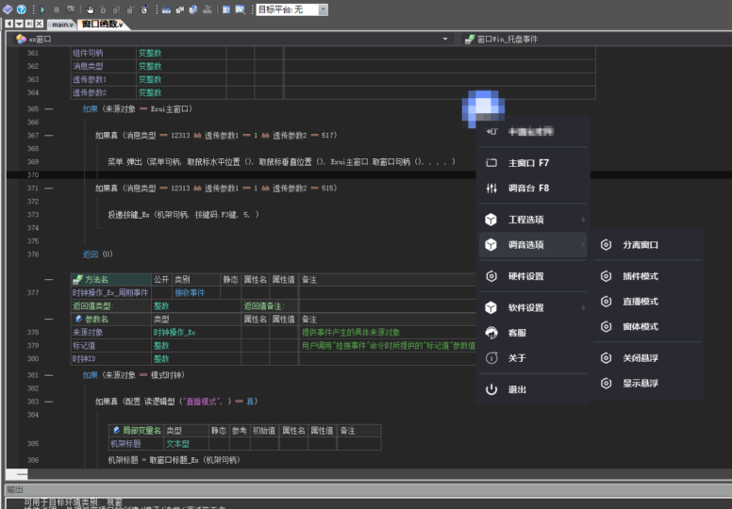Choose 分离窗口 in the submenu
The width and height of the screenshot is (732, 509).
(x=640, y=245)
